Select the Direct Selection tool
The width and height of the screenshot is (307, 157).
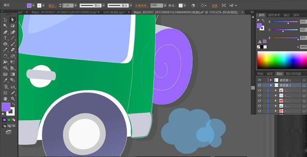click(x=13, y=20)
